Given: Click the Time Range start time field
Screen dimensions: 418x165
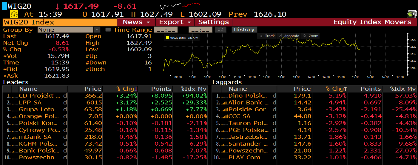Looking at the screenshot, I should [166, 30].
